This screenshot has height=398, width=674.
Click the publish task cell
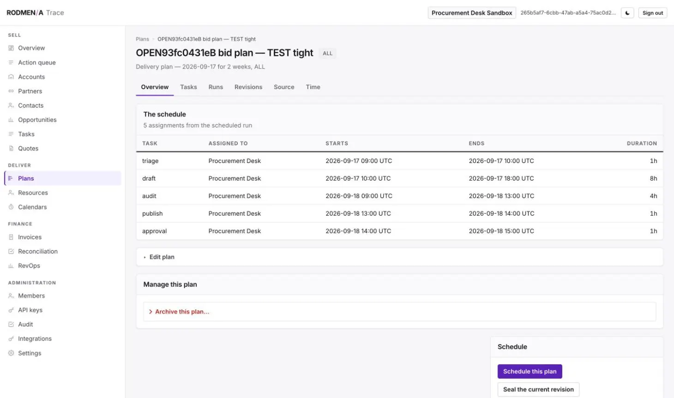[x=152, y=213]
